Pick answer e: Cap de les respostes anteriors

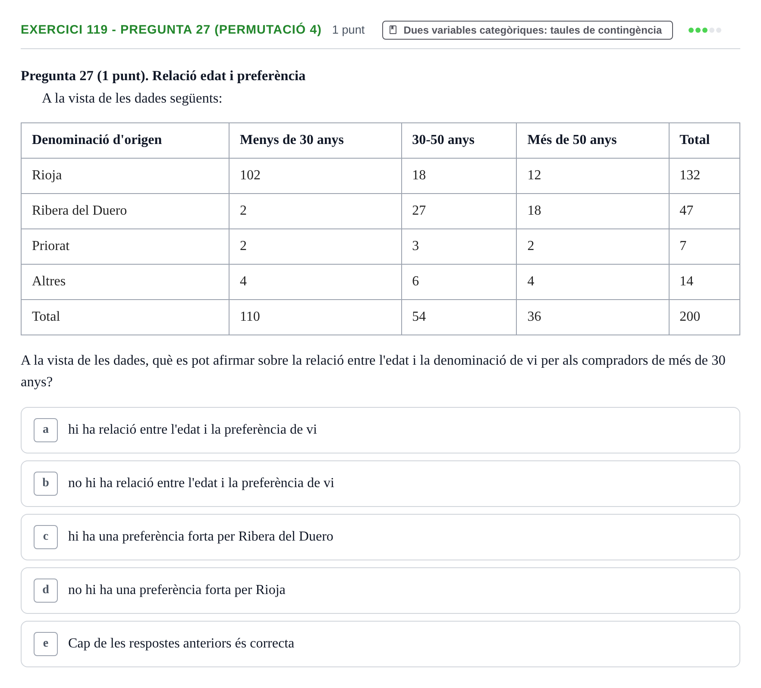(380, 644)
